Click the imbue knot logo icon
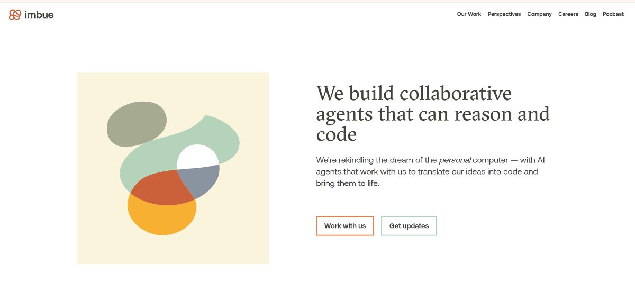 click(15, 15)
